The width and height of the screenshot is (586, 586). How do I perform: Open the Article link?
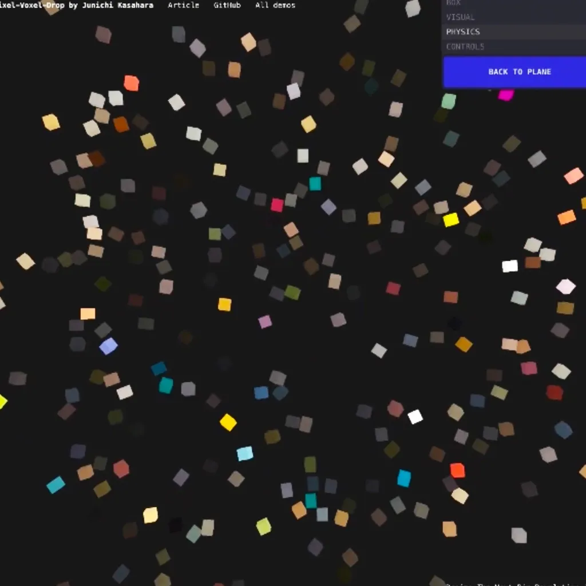point(183,5)
